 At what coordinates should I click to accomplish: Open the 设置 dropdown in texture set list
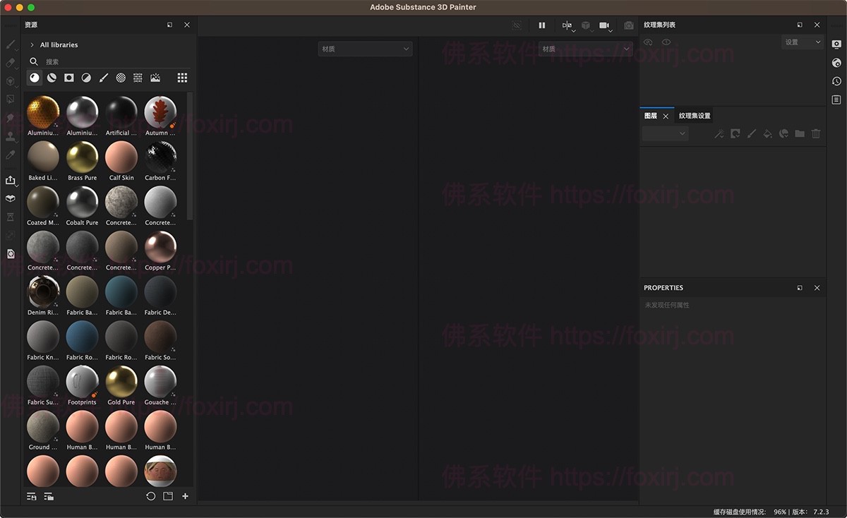click(803, 42)
